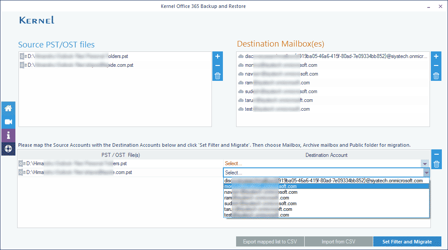The width and height of the screenshot is (448, 250).
Task: Select destination mailbox starting with 'ram'
Action: point(274,83)
